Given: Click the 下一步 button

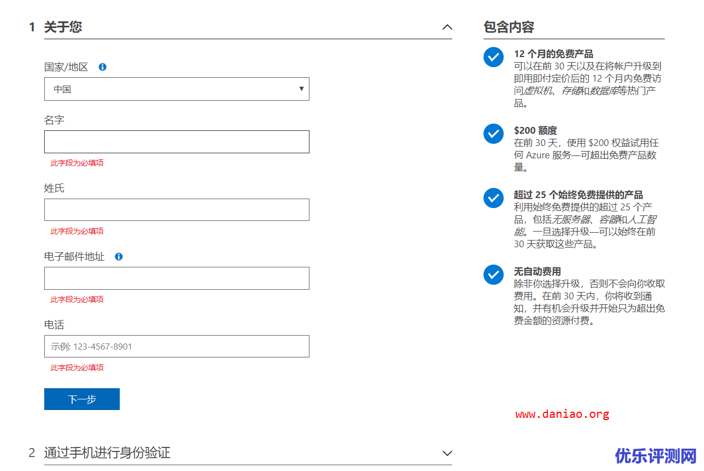Looking at the screenshot, I should pyautogui.click(x=82, y=399).
